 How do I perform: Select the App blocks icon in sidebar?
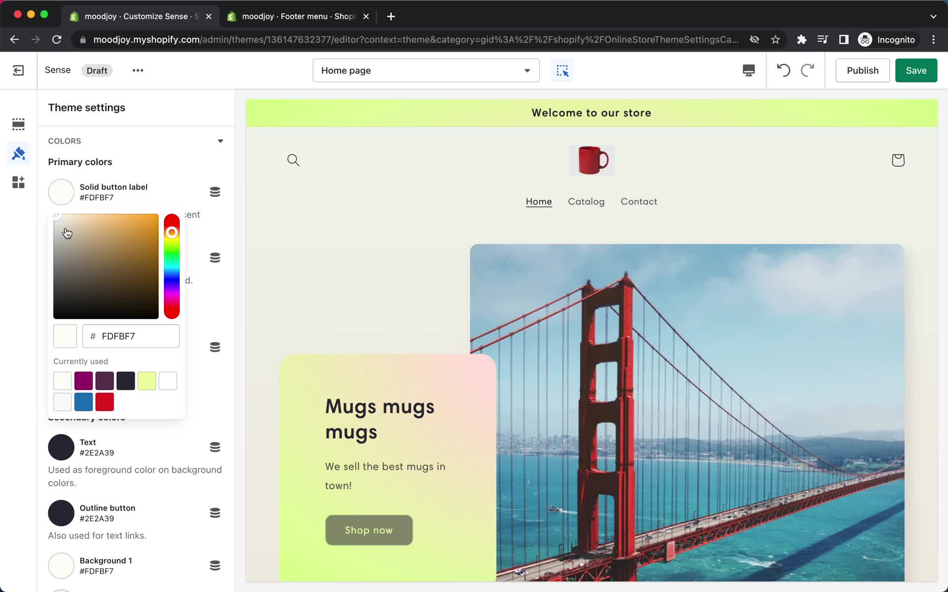[x=18, y=183]
